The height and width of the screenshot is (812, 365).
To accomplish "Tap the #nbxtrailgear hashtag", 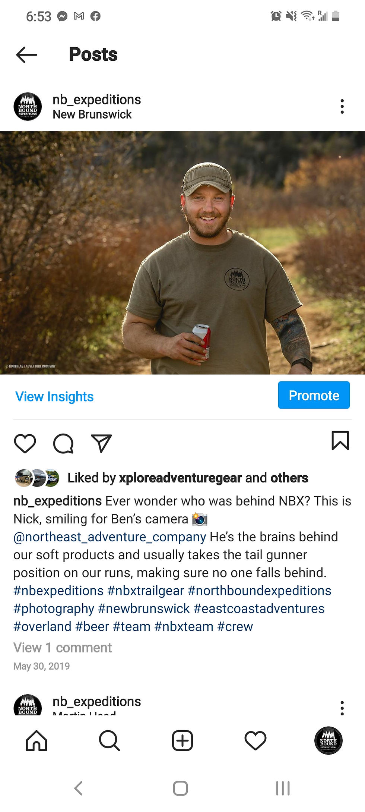I will click(x=146, y=591).
